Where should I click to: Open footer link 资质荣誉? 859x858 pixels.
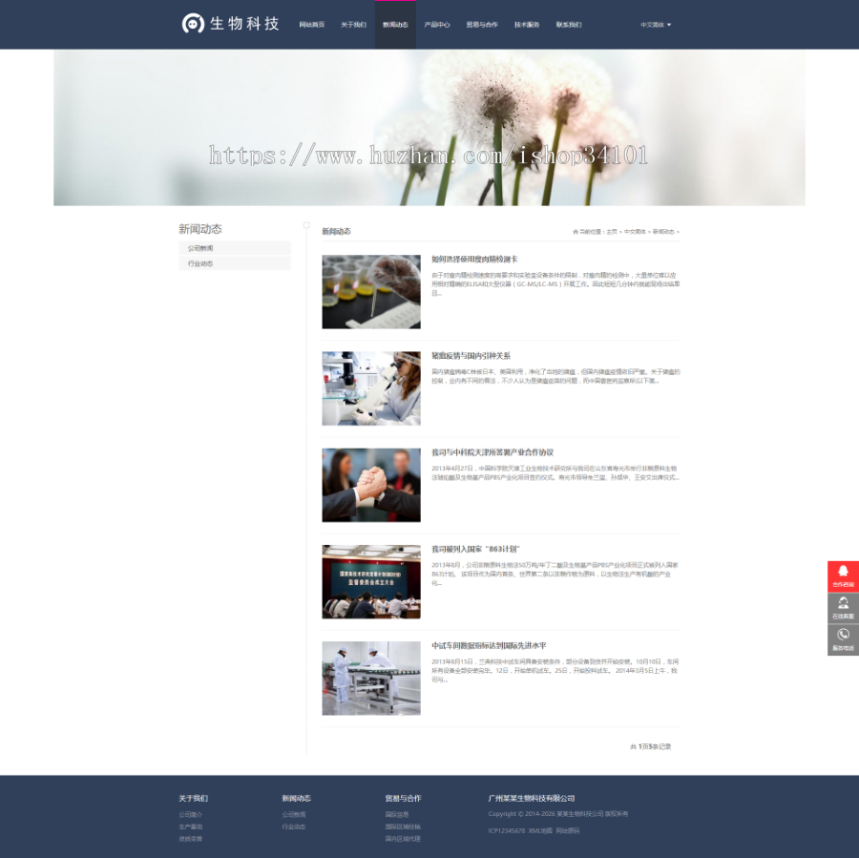(191, 839)
